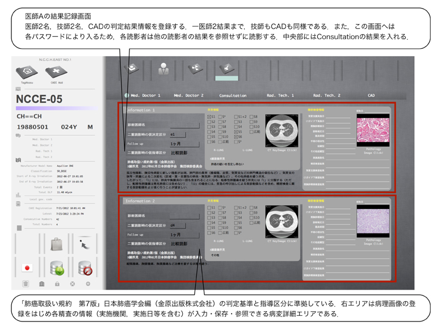
Task: Click the shopping bag icon
Action: tap(57, 245)
